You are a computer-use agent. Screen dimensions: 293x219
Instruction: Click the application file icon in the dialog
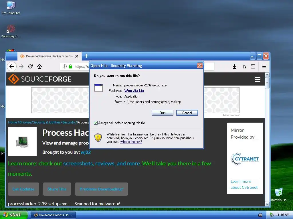coord(98,88)
